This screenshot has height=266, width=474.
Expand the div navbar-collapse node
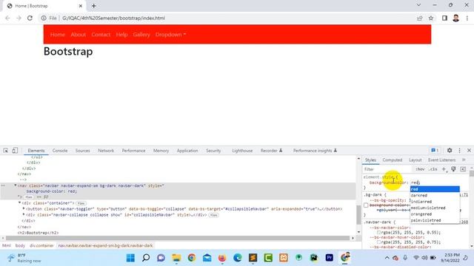[x=24, y=215]
